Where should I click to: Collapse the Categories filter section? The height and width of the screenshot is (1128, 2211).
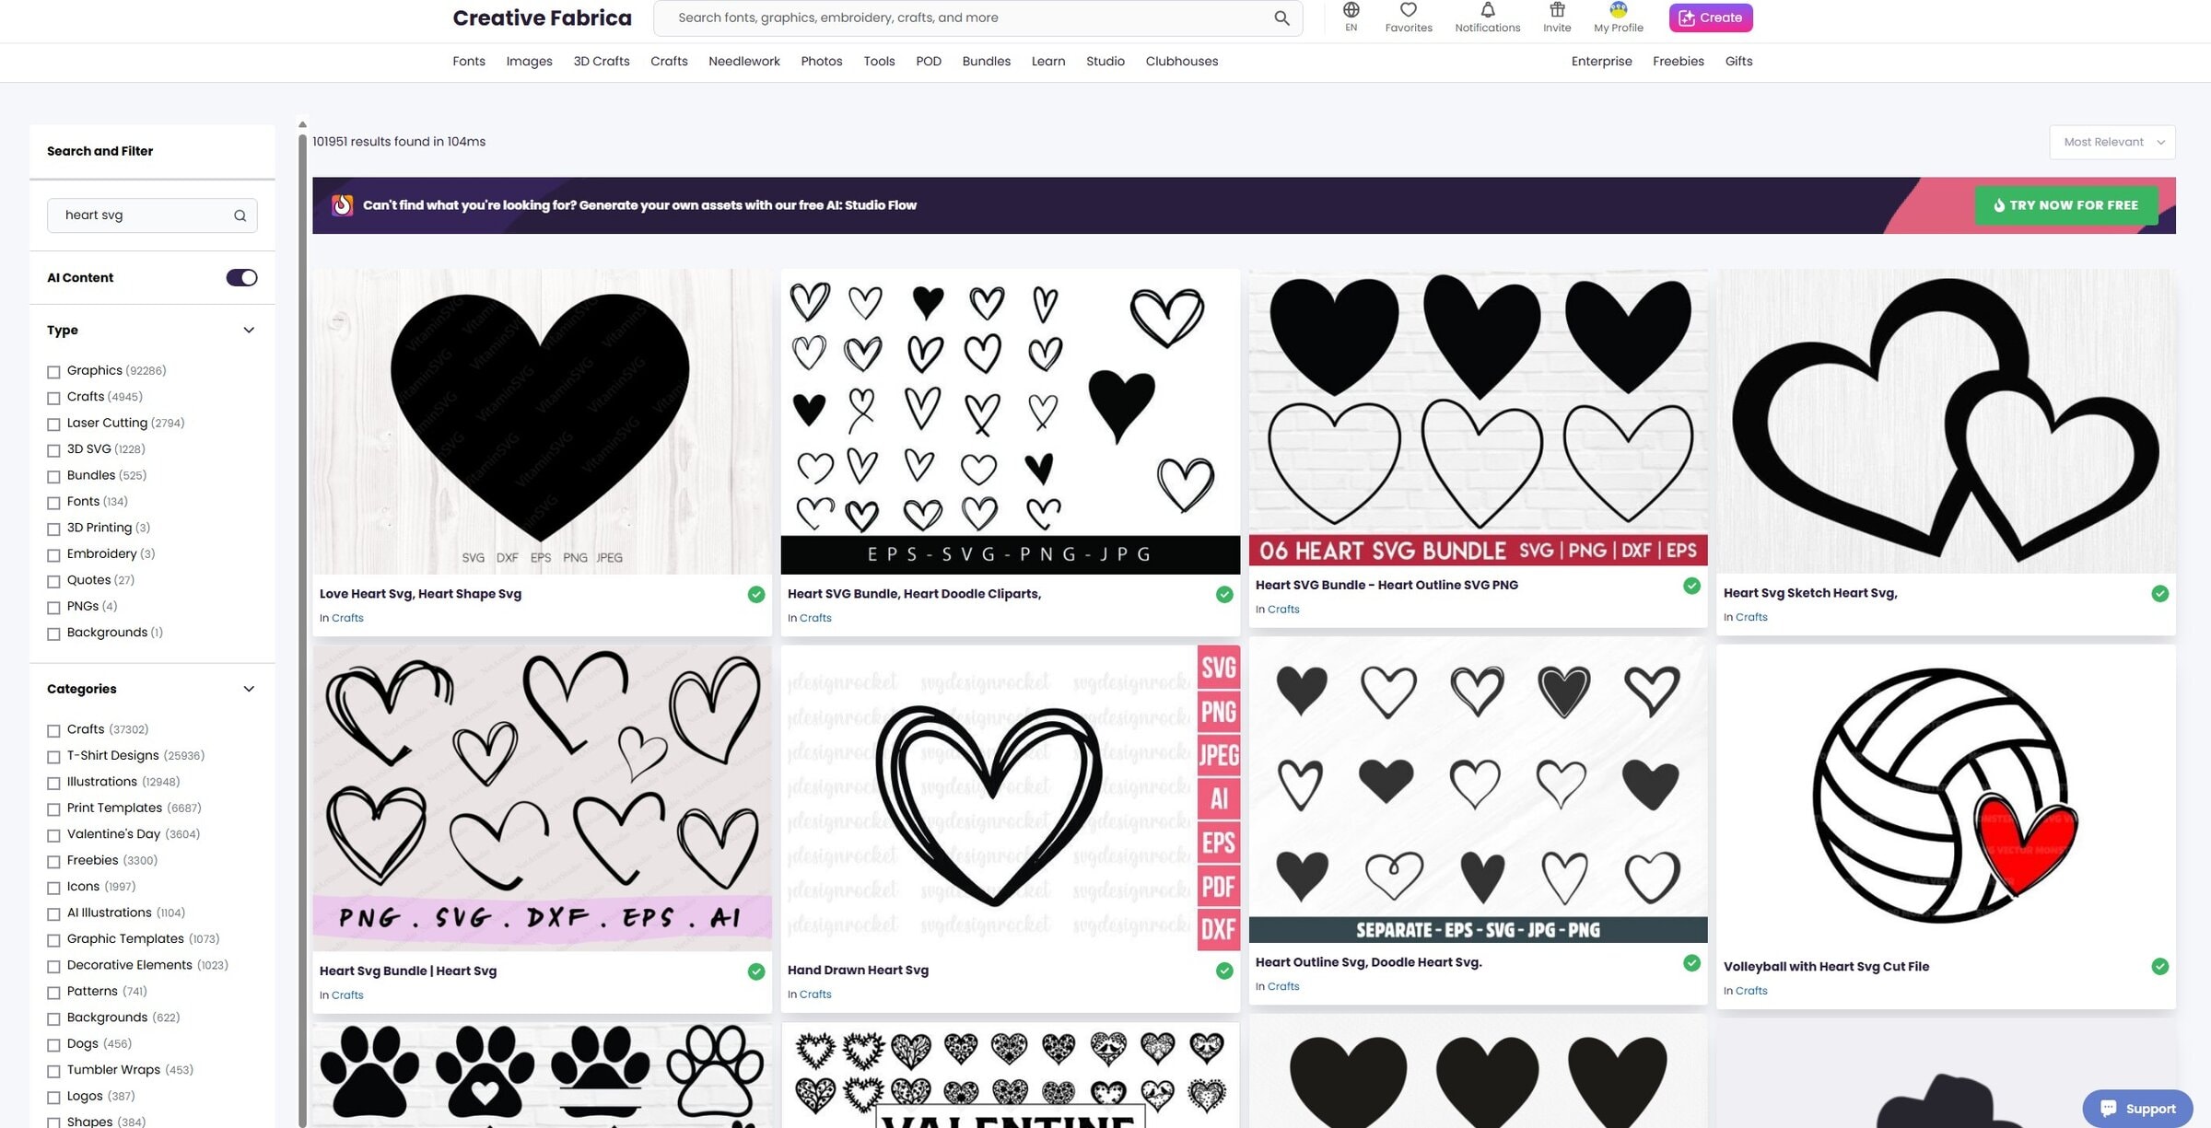pos(249,689)
